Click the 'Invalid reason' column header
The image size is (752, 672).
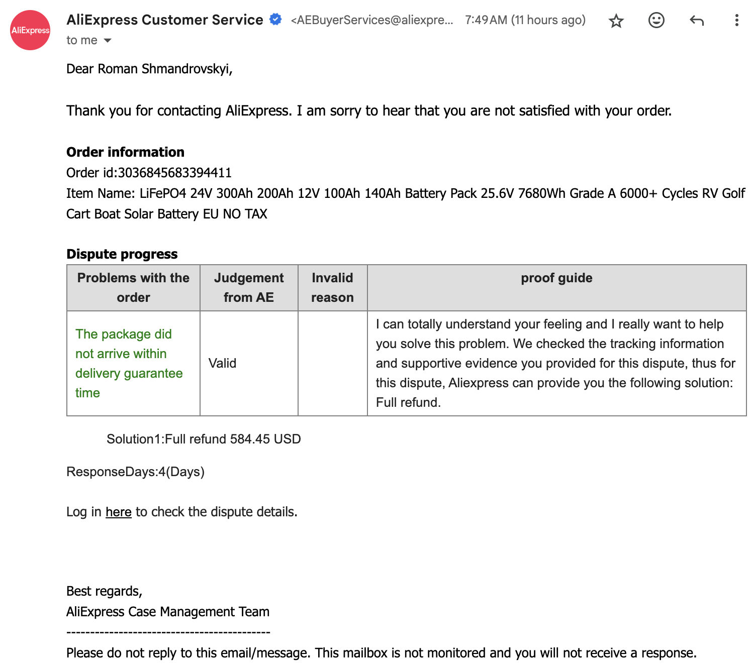pyautogui.click(x=332, y=287)
